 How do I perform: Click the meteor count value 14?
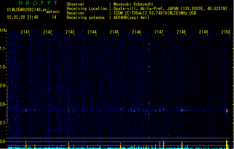pos(54,17)
